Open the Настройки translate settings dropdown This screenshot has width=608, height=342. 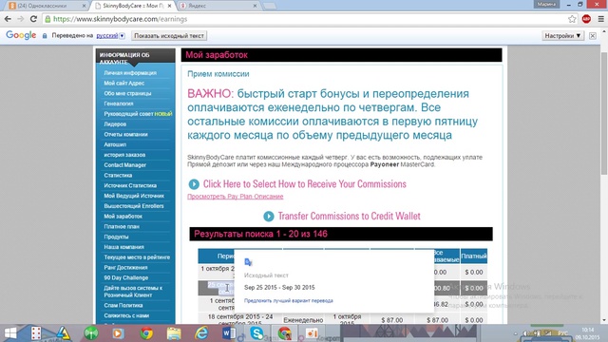click(x=562, y=36)
